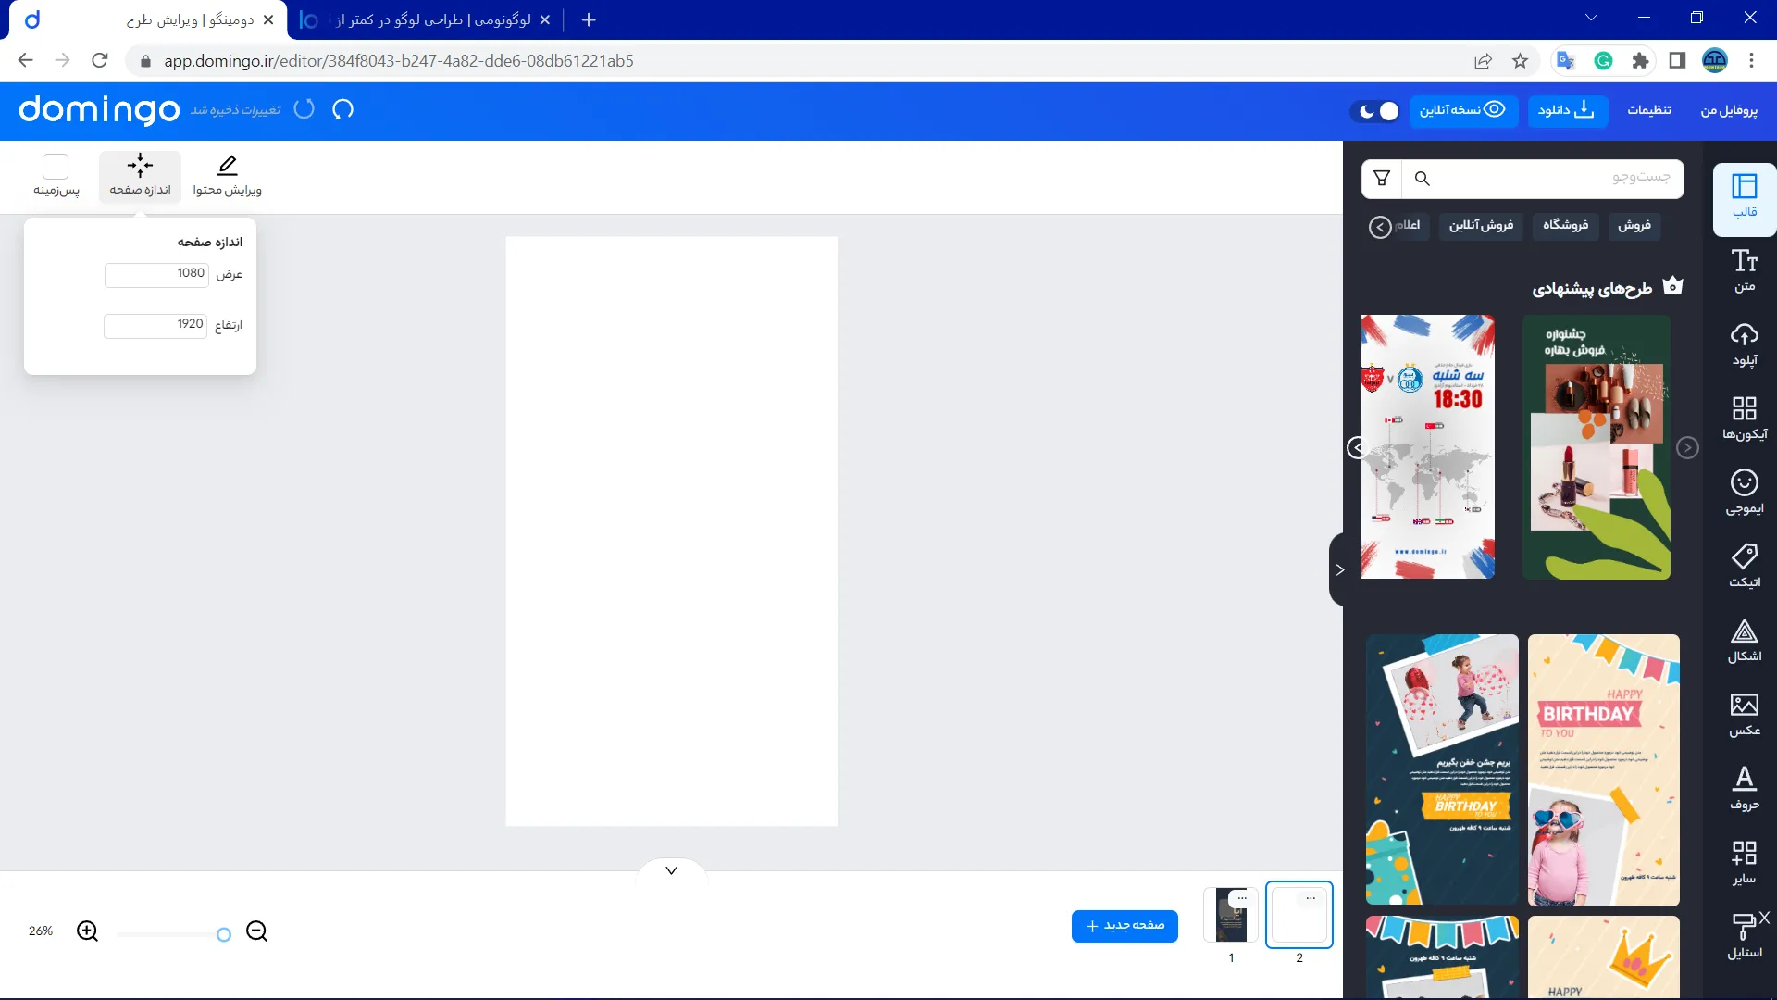Collapse the templates side panel arrow
Image resolution: width=1777 pixels, height=1000 pixels.
point(1337,569)
